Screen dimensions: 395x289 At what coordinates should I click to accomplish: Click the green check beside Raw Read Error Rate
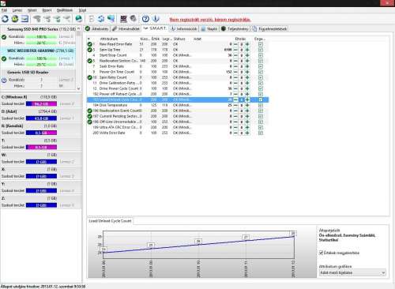(90, 44)
